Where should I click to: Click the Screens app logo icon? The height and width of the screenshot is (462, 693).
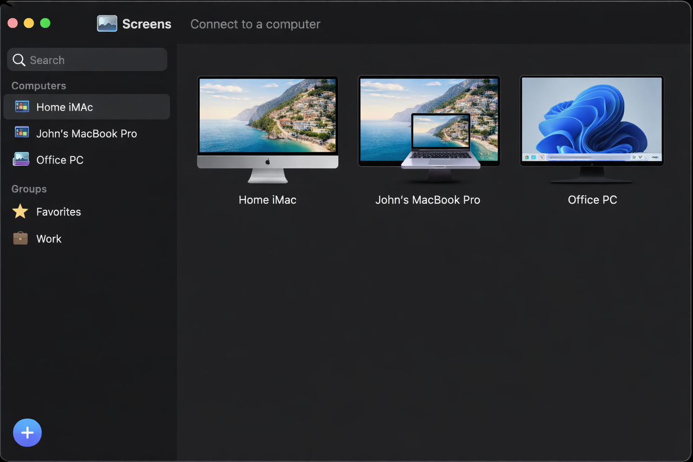click(107, 24)
